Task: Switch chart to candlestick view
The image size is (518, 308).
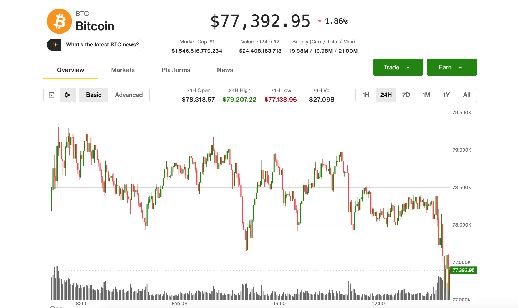Action: click(x=67, y=95)
